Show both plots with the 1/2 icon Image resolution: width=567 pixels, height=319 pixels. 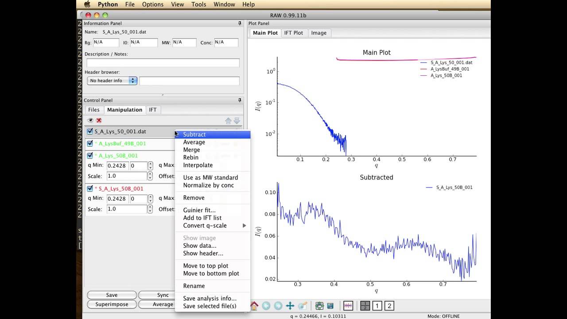click(x=365, y=306)
